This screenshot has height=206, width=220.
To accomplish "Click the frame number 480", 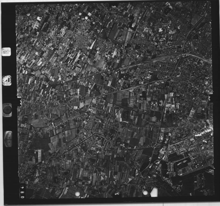I will click(22, 191).
